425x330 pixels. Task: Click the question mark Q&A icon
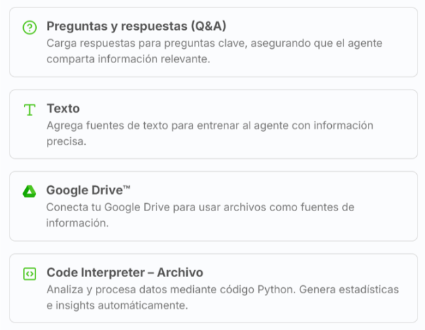[29, 28]
